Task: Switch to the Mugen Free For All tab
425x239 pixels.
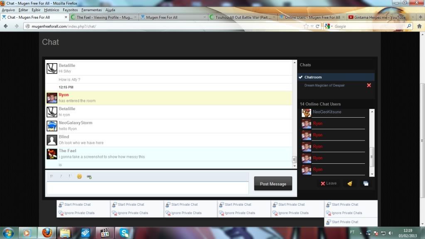Action: 173,17
